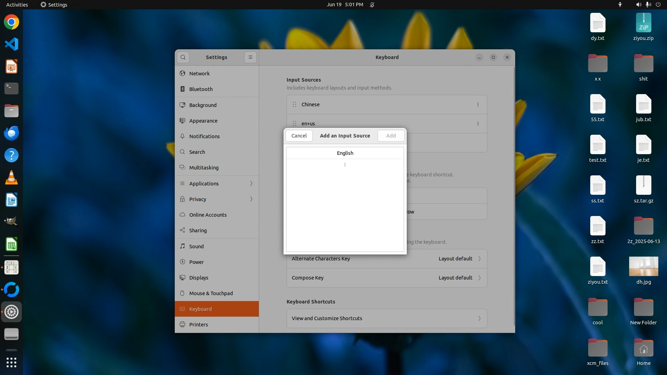667x375 pixels.
Task: Select English in the language list
Action: pyautogui.click(x=345, y=153)
